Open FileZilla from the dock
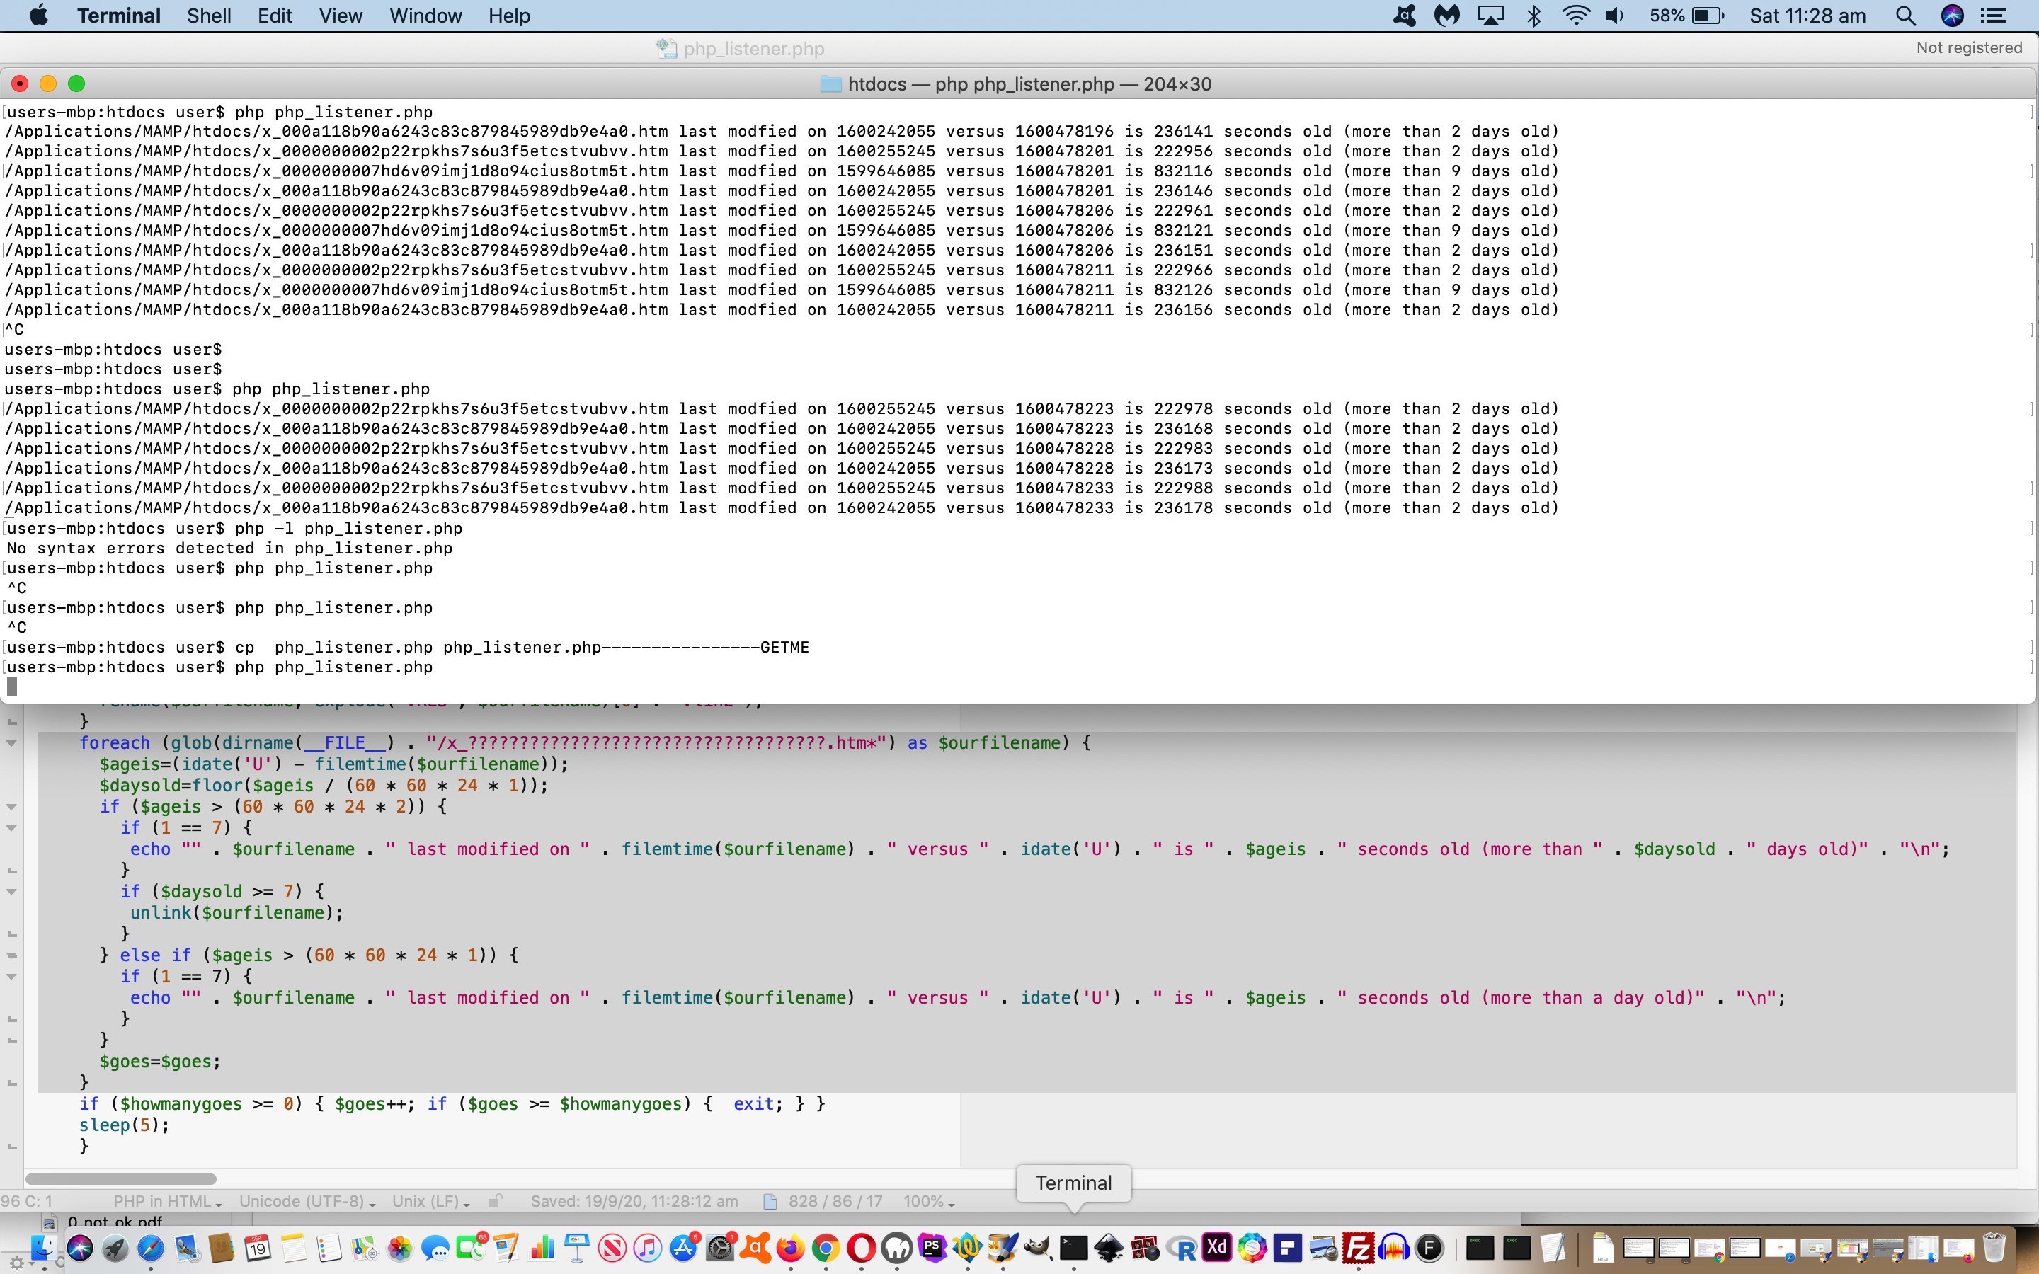The image size is (2039, 1274). pyautogui.click(x=1358, y=1248)
